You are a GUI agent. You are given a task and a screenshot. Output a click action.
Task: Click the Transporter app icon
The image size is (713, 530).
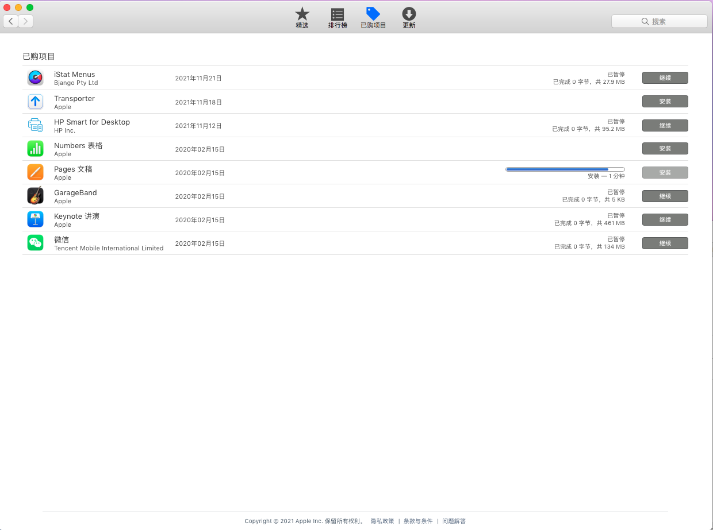coord(35,102)
